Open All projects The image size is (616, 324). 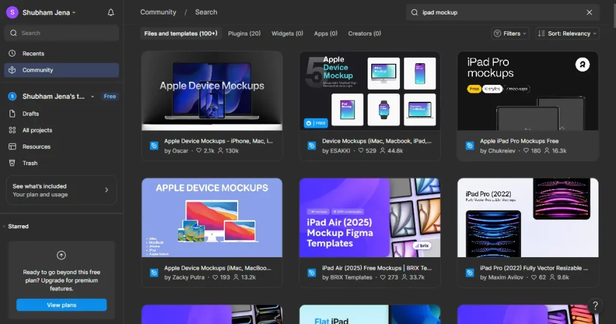pos(62,130)
